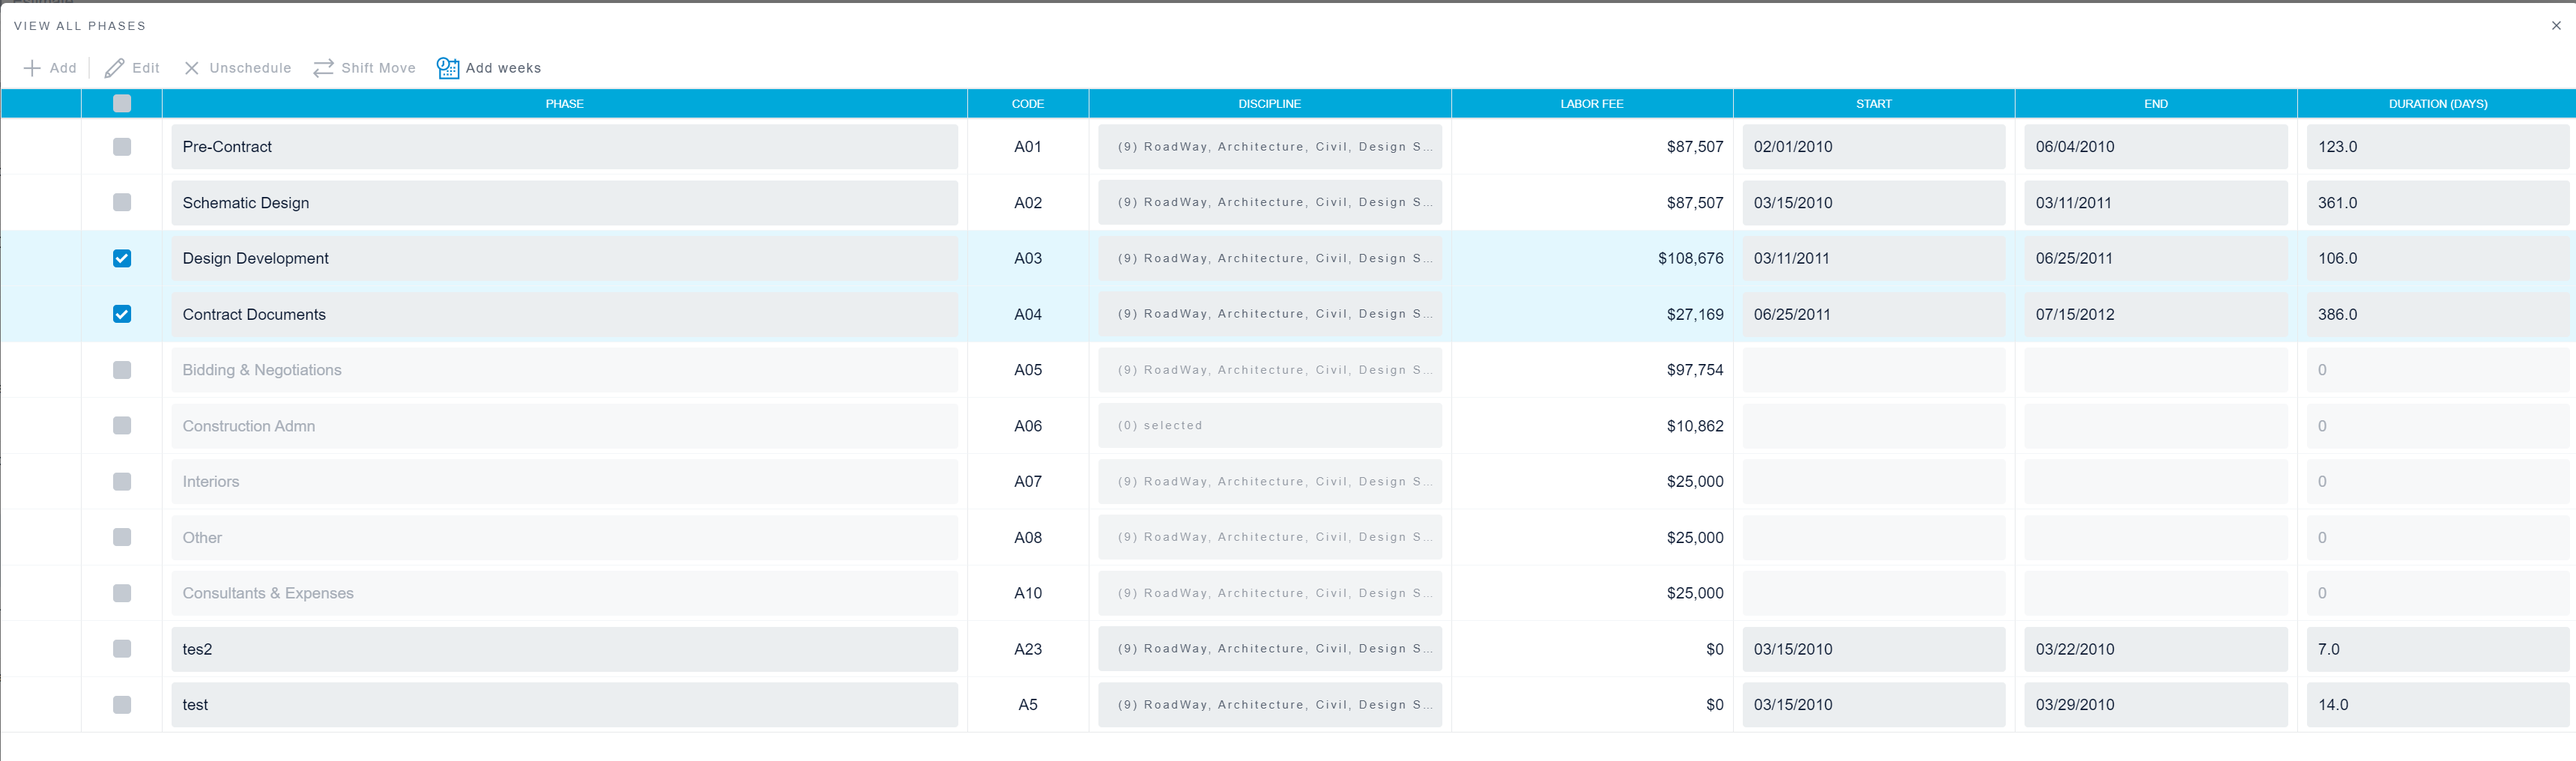Click the DURATION (DAYS) column header
The height and width of the screenshot is (761, 2576).
(x=2437, y=103)
